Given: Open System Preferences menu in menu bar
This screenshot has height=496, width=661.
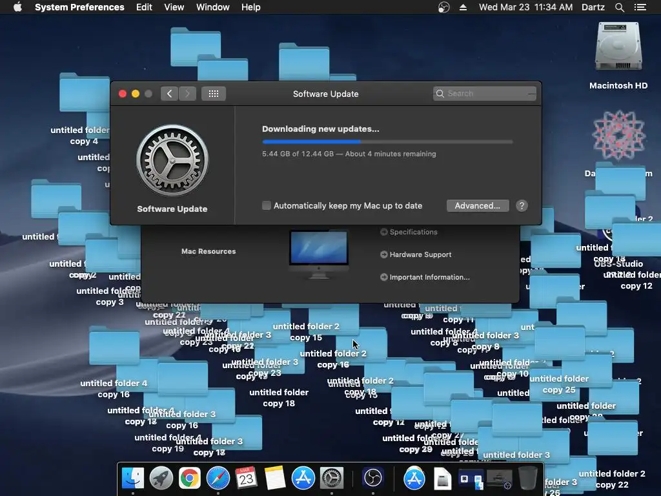Looking at the screenshot, I should point(79,7).
